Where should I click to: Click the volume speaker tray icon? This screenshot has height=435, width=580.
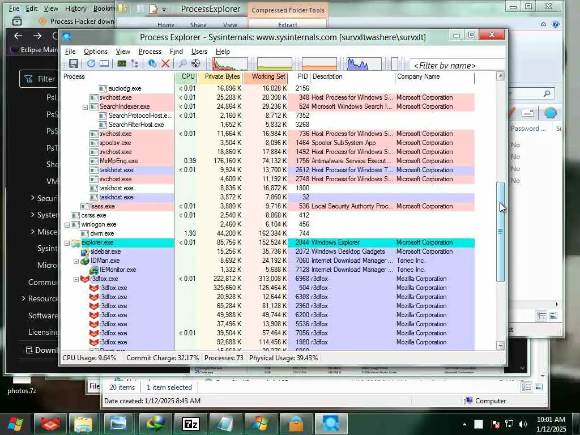click(523, 424)
